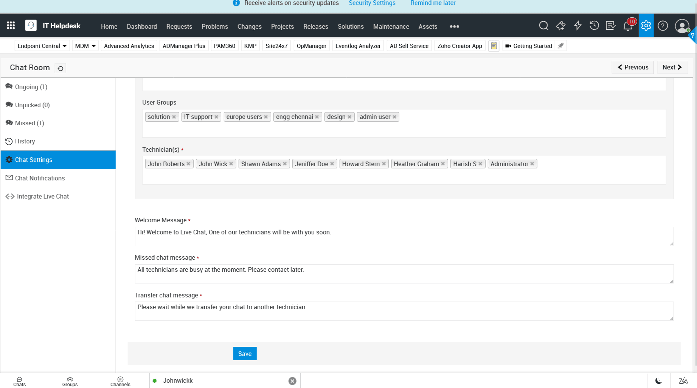Click the Save button
The image size is (697, 388).
245,353
